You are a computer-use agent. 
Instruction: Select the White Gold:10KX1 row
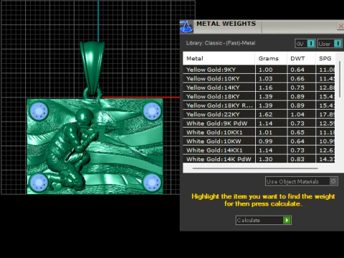coord(259,133)
